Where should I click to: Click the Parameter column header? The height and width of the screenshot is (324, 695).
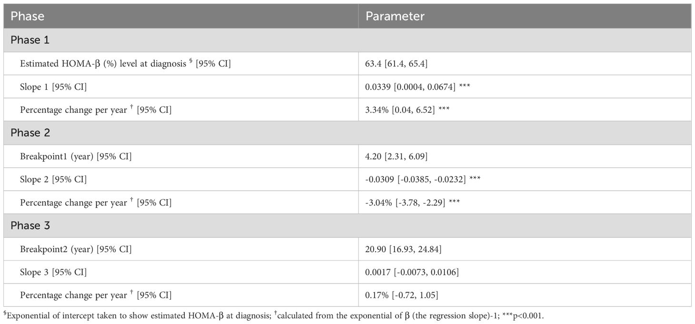(395, 16)
